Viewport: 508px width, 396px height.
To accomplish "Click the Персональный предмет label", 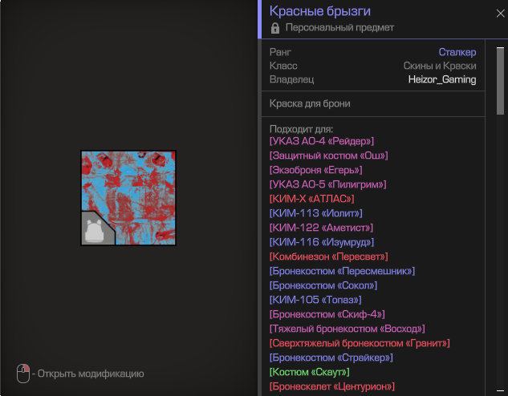I will tap(339, 27).
